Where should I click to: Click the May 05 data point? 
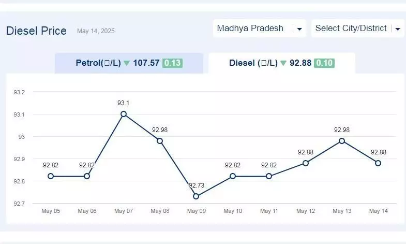coord(51,176)
